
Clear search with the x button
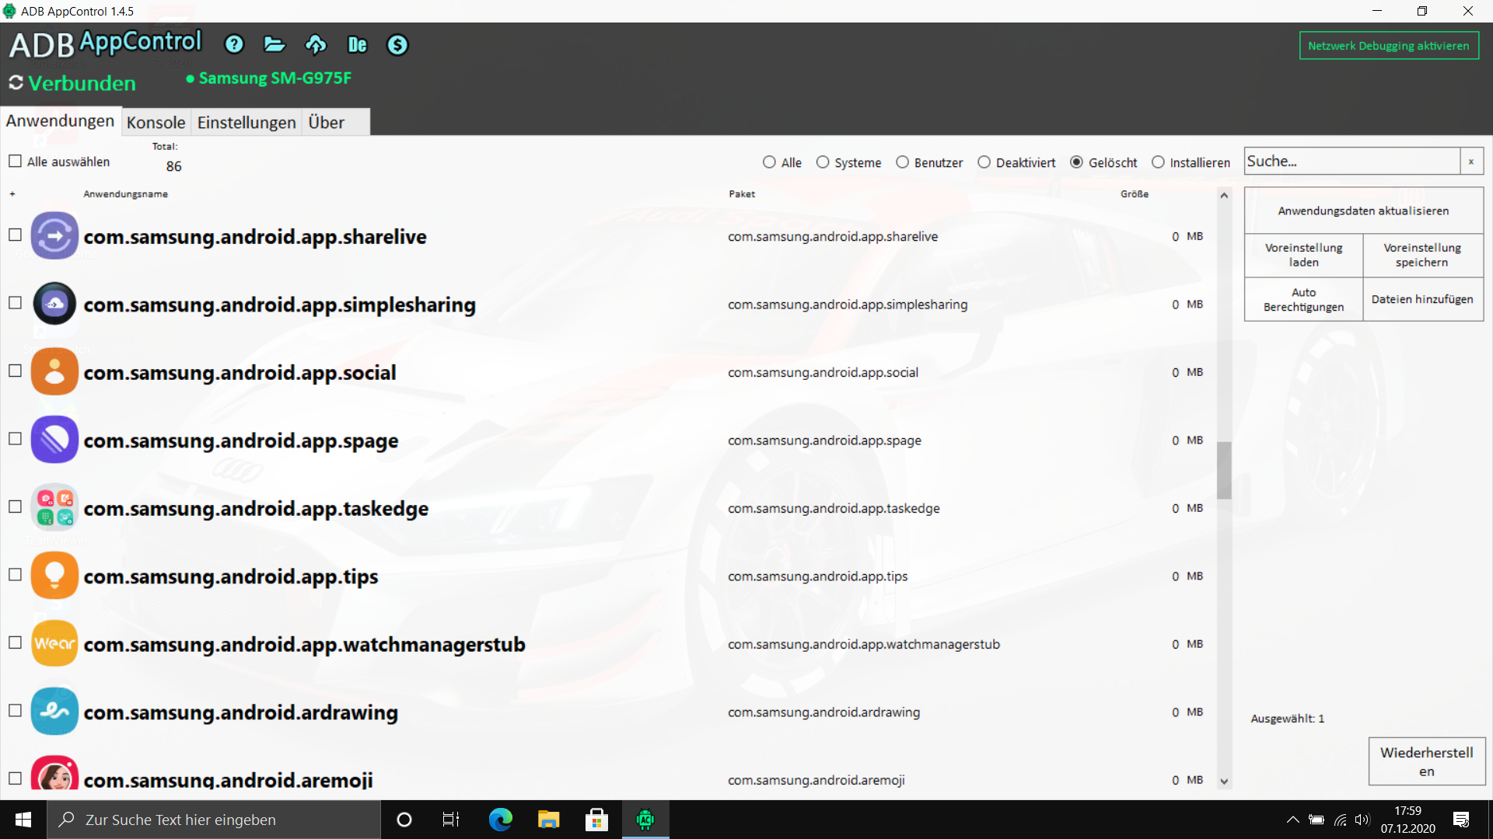click(x=1471, y=161)
